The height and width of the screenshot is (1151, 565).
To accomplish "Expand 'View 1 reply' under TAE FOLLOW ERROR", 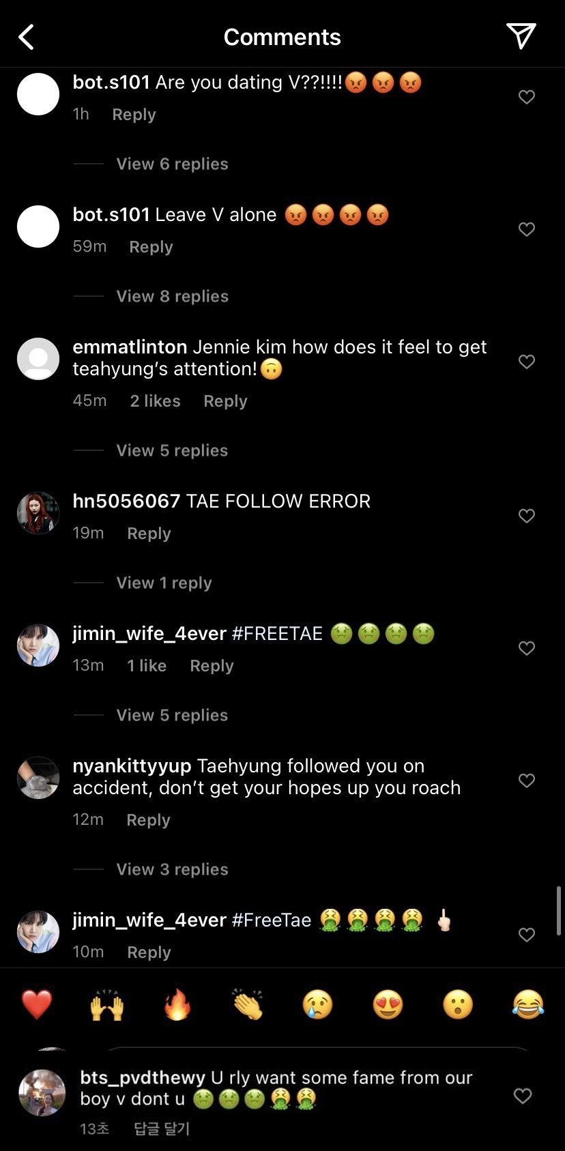I will [x=164, y=583].
